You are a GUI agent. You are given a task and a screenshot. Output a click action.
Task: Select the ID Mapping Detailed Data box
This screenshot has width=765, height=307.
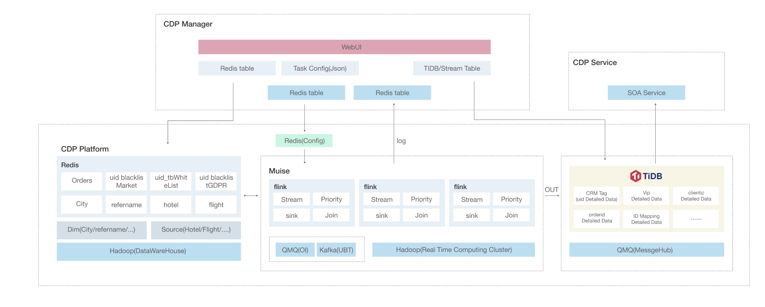point(646,219)
